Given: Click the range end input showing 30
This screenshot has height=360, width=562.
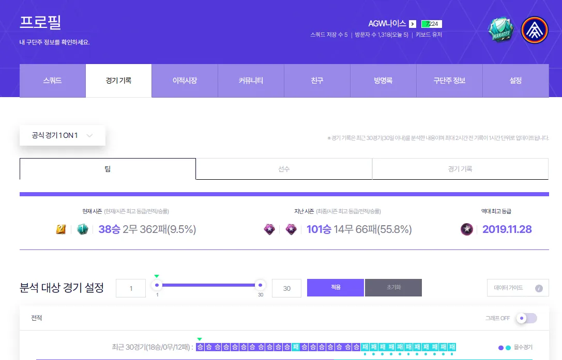Looking at the screenshot, I should 286,288.
